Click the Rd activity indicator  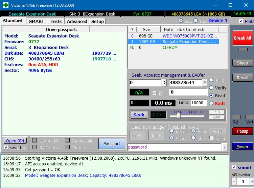(236, 117)
